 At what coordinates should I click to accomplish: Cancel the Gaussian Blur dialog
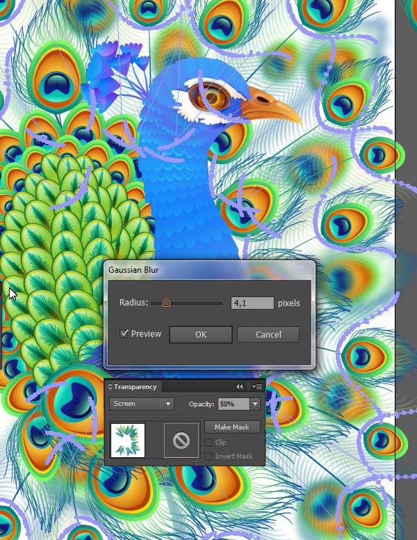click(x=268, y=335)
